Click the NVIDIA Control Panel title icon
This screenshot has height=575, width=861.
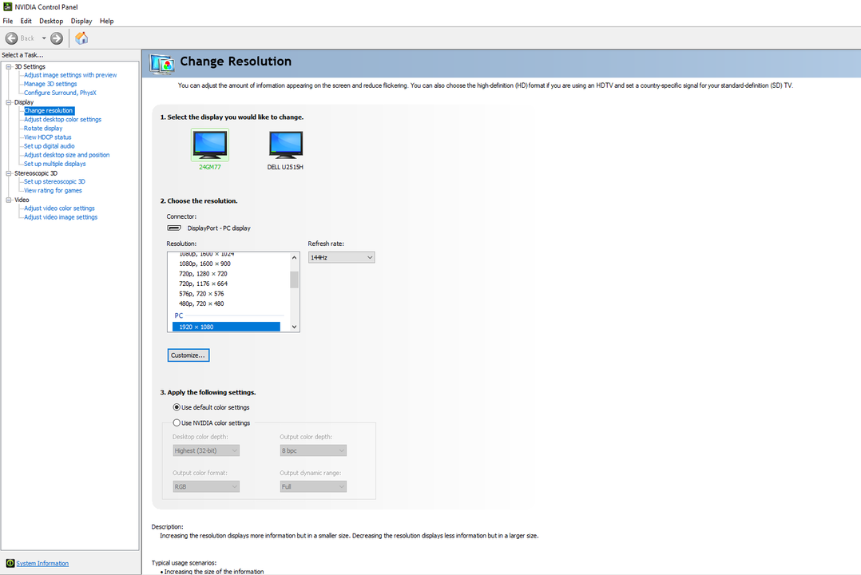(8, 6)
